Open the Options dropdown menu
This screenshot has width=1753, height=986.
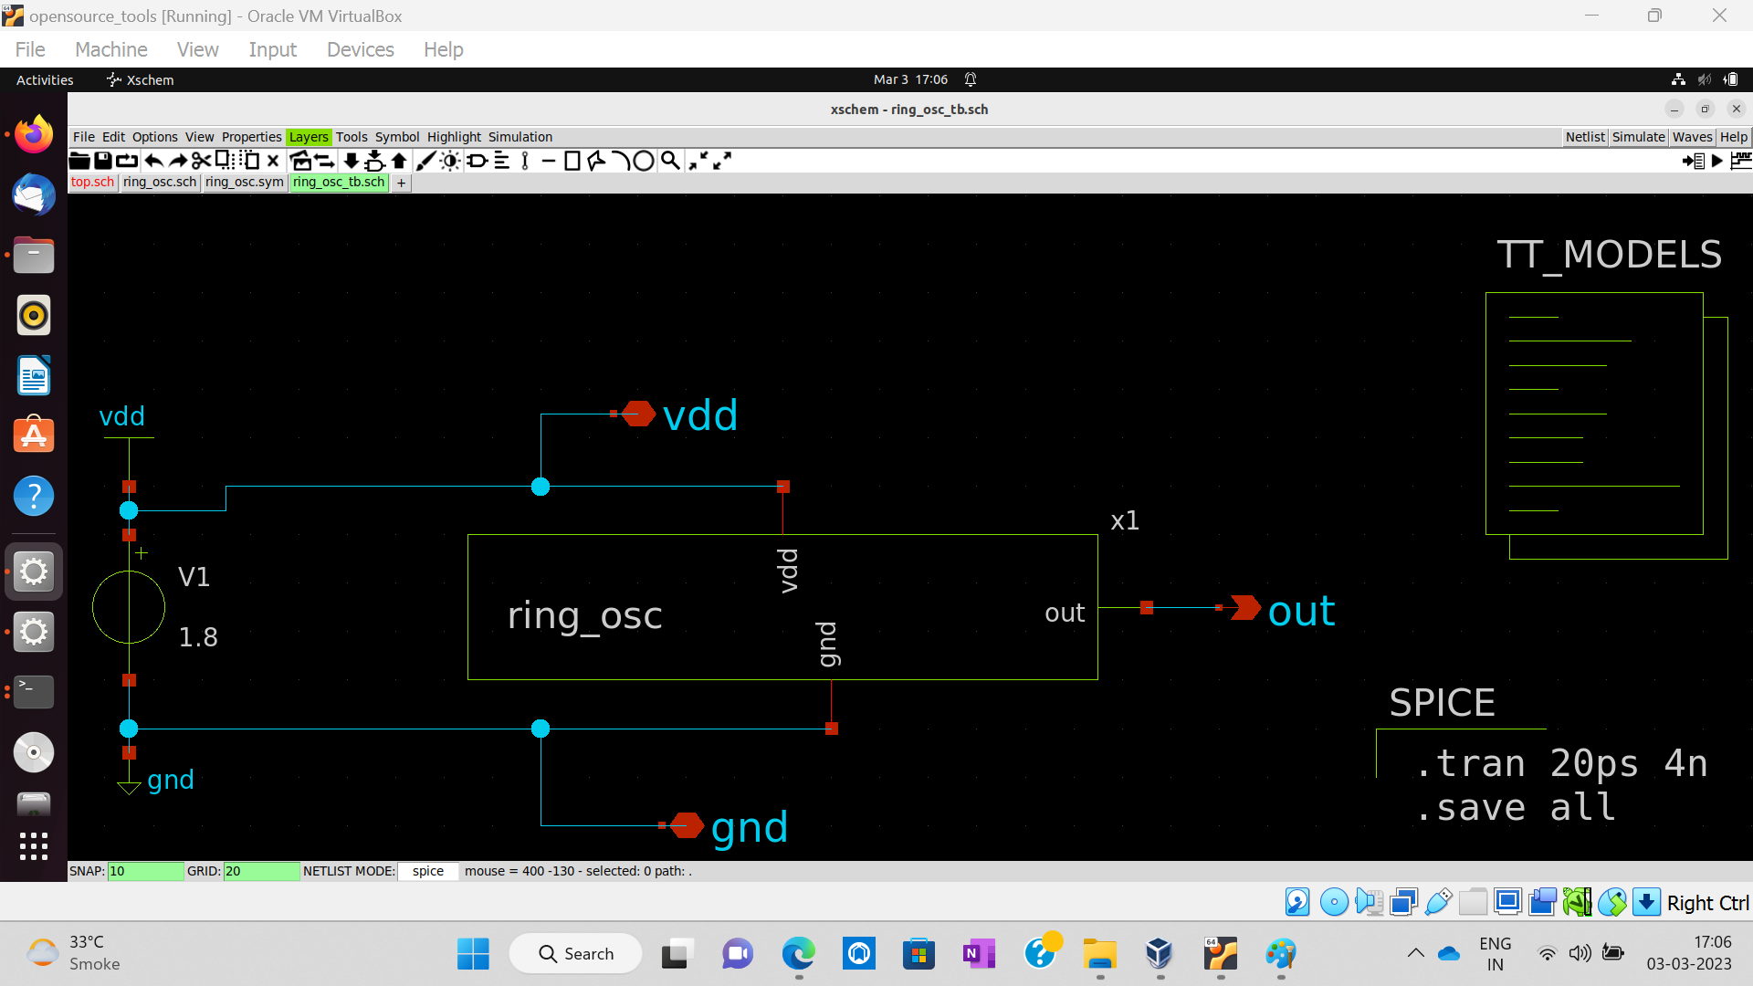(154, 137)
